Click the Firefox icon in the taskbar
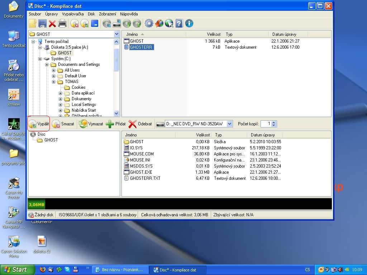 (x=43, y=270)
